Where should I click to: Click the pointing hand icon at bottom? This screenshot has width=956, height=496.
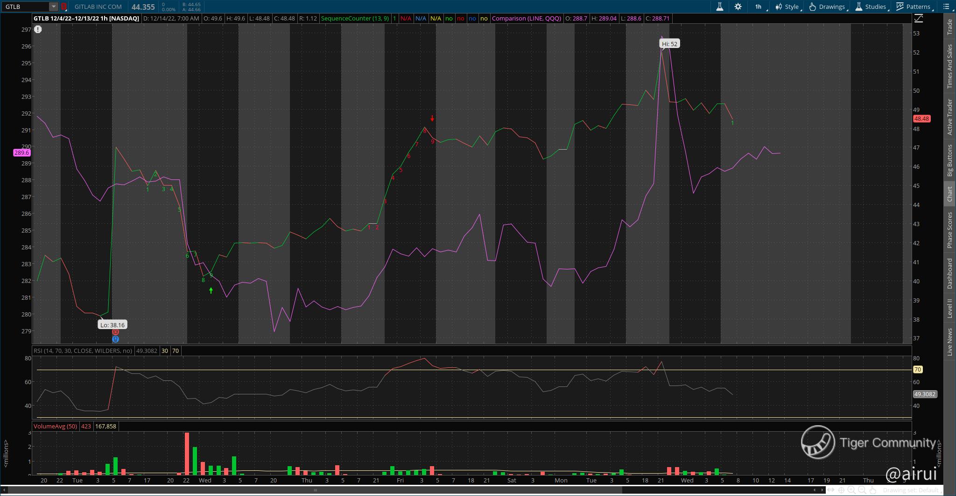click(872, 490)
